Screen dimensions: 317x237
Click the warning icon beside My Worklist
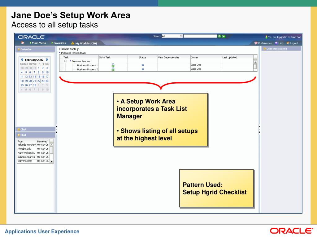(72, 43)
